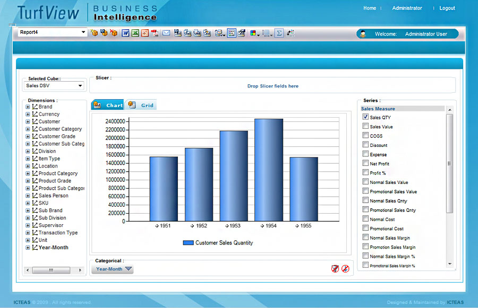Viewport: 478px width, 308px height.
Task: Enable the Expense measure
Action: coord(365,154)
